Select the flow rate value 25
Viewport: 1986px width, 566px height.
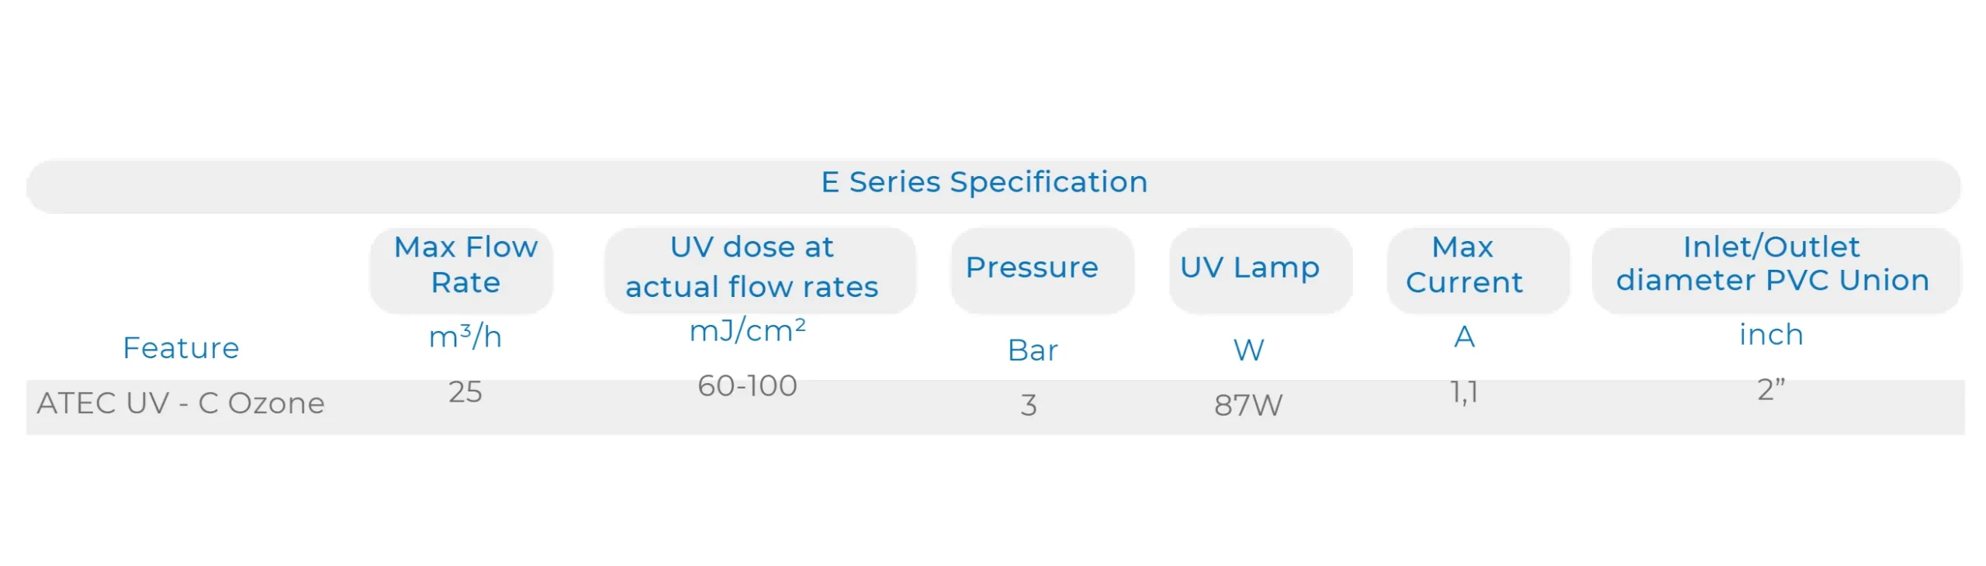pos(465,392)
